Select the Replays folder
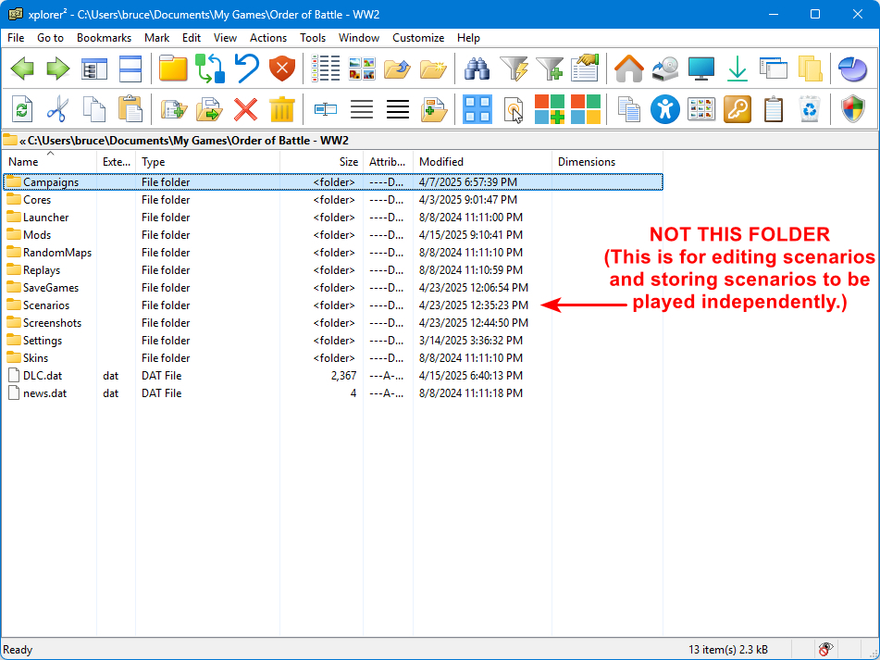 [333, 270]
